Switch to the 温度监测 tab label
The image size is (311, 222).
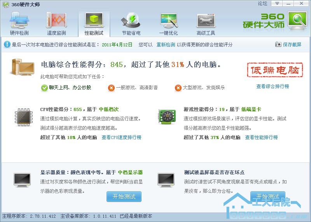[x=56, y=33]
